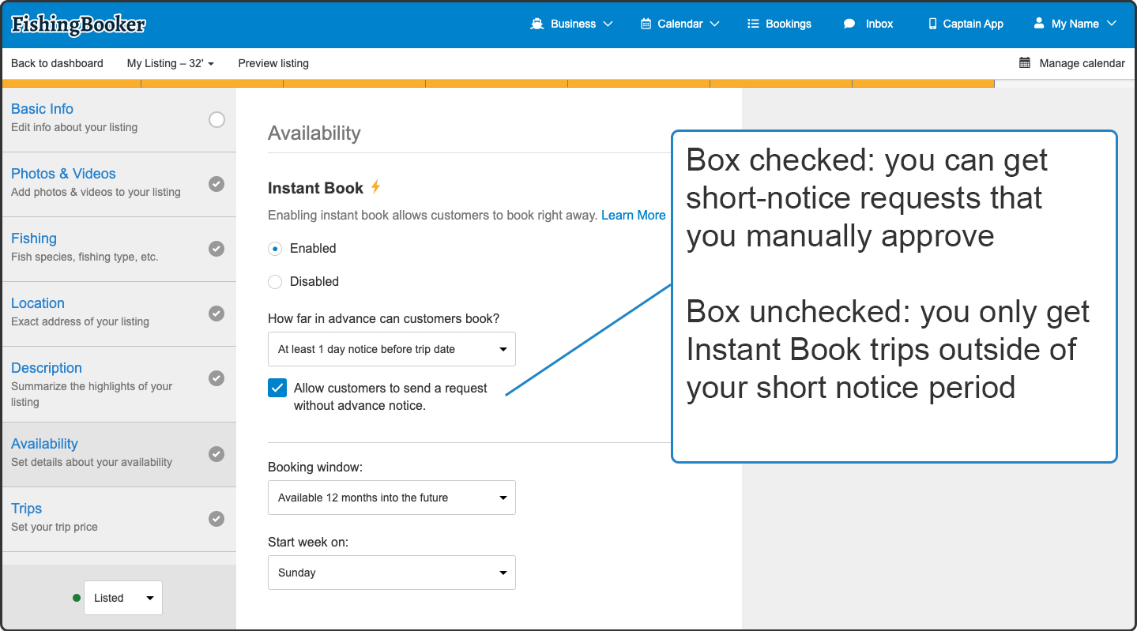Open the advance notice dropdown
The image size is (1137, 631).
pos(391,349)
